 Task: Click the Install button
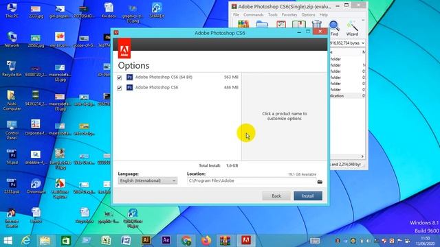coord(308,196)
